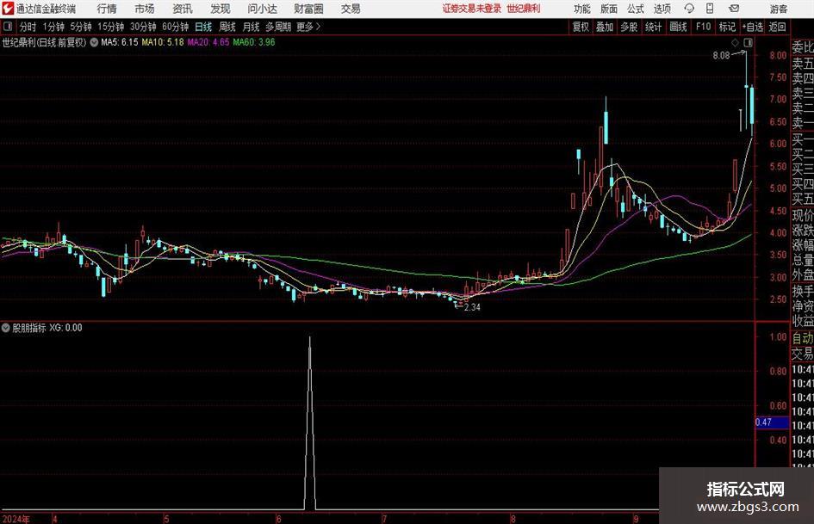Switch to the 30分钟 period tab
Viewport: 814px width, 524px height.
143,27
